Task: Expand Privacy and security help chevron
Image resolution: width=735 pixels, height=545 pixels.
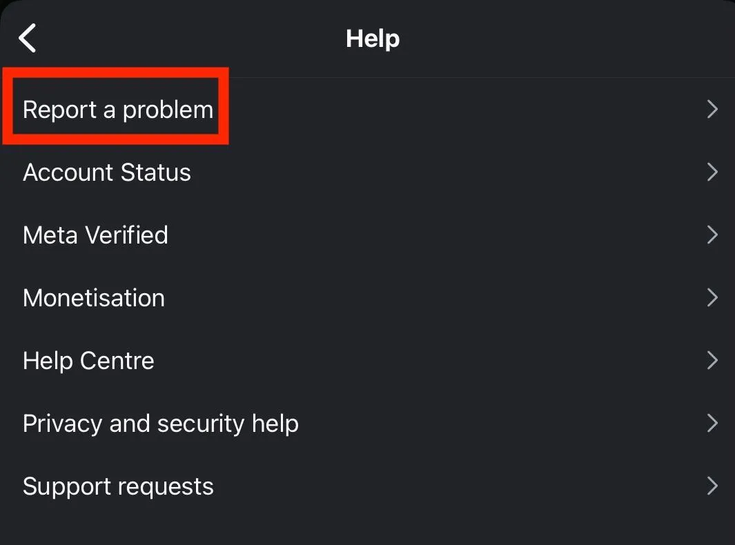Action: [x=712, y=424]
